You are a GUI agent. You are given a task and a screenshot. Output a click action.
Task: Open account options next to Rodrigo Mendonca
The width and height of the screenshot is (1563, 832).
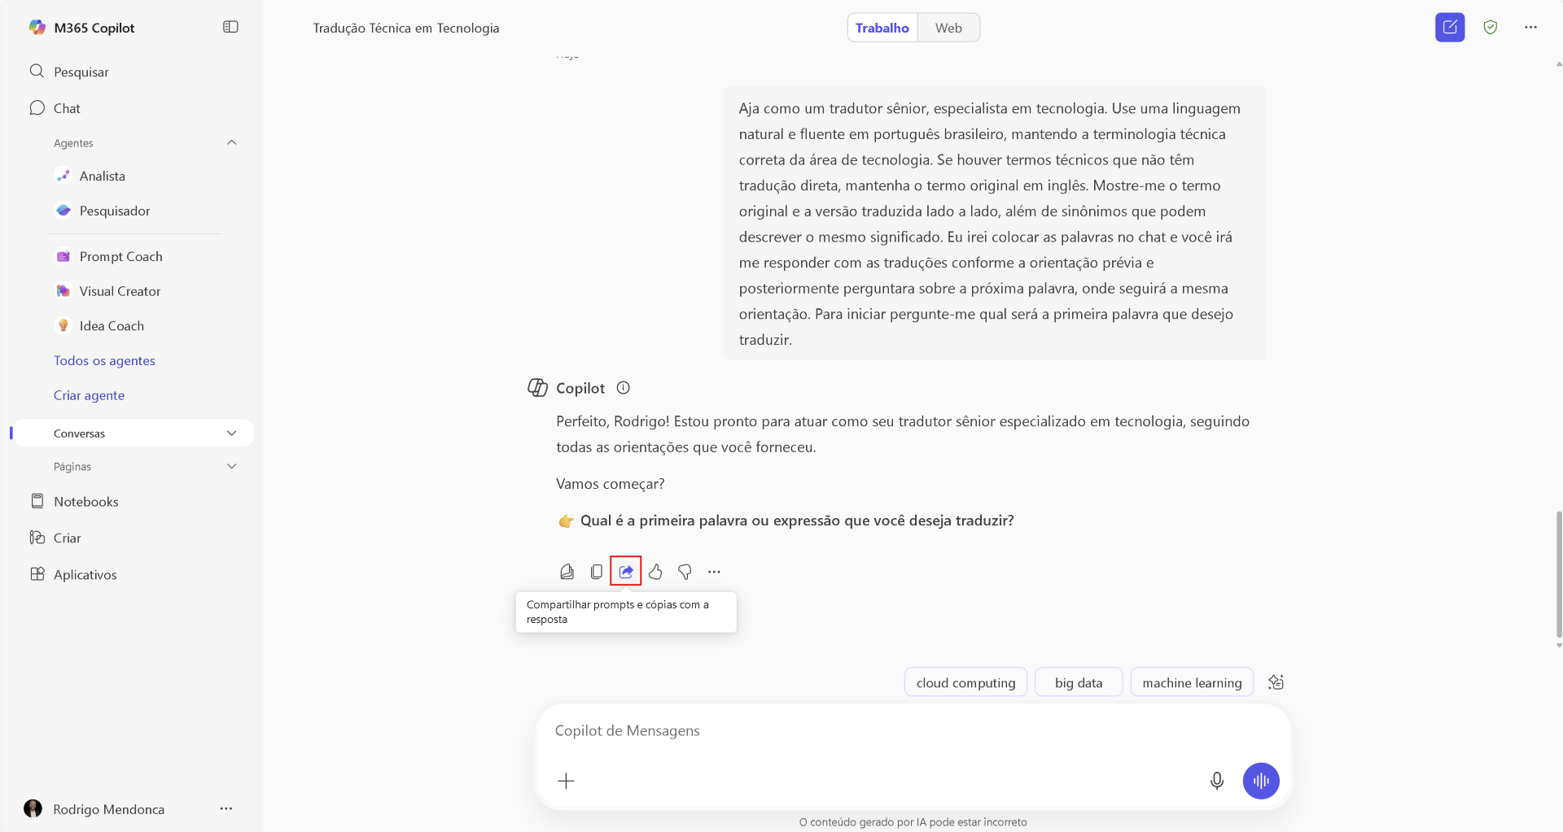click(226, 808)
